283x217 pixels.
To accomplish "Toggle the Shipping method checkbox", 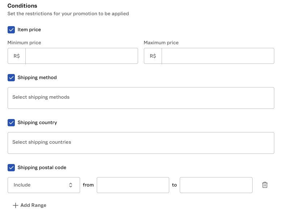I will (x=11, y=78).
